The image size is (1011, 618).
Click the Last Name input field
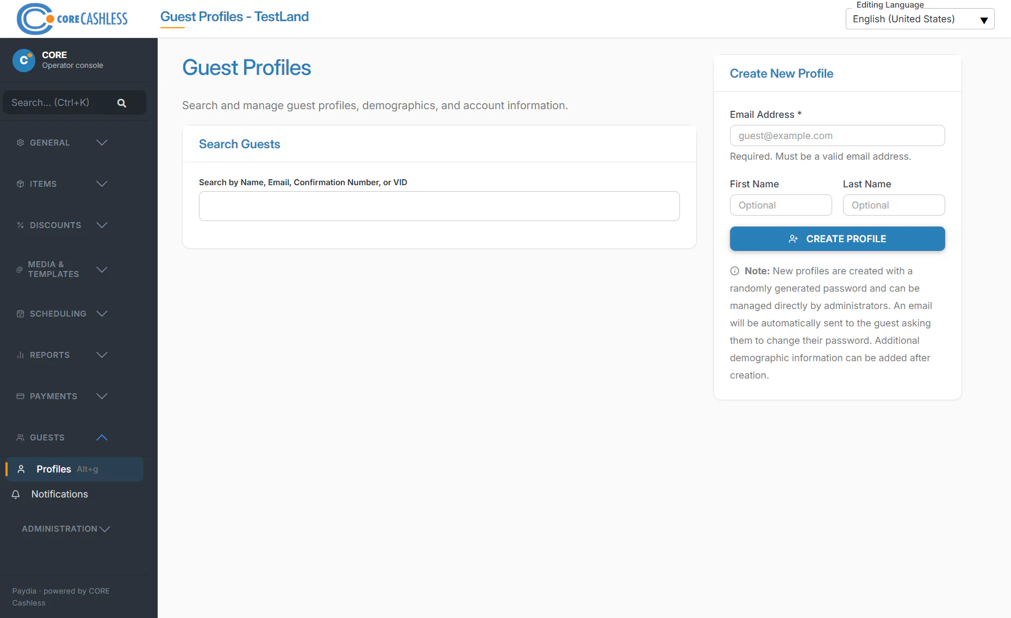coord(894,205)
